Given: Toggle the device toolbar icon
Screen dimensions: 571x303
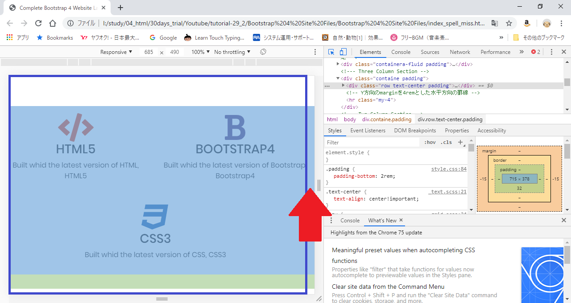Looking at the screenshot, I should [343, 52].
